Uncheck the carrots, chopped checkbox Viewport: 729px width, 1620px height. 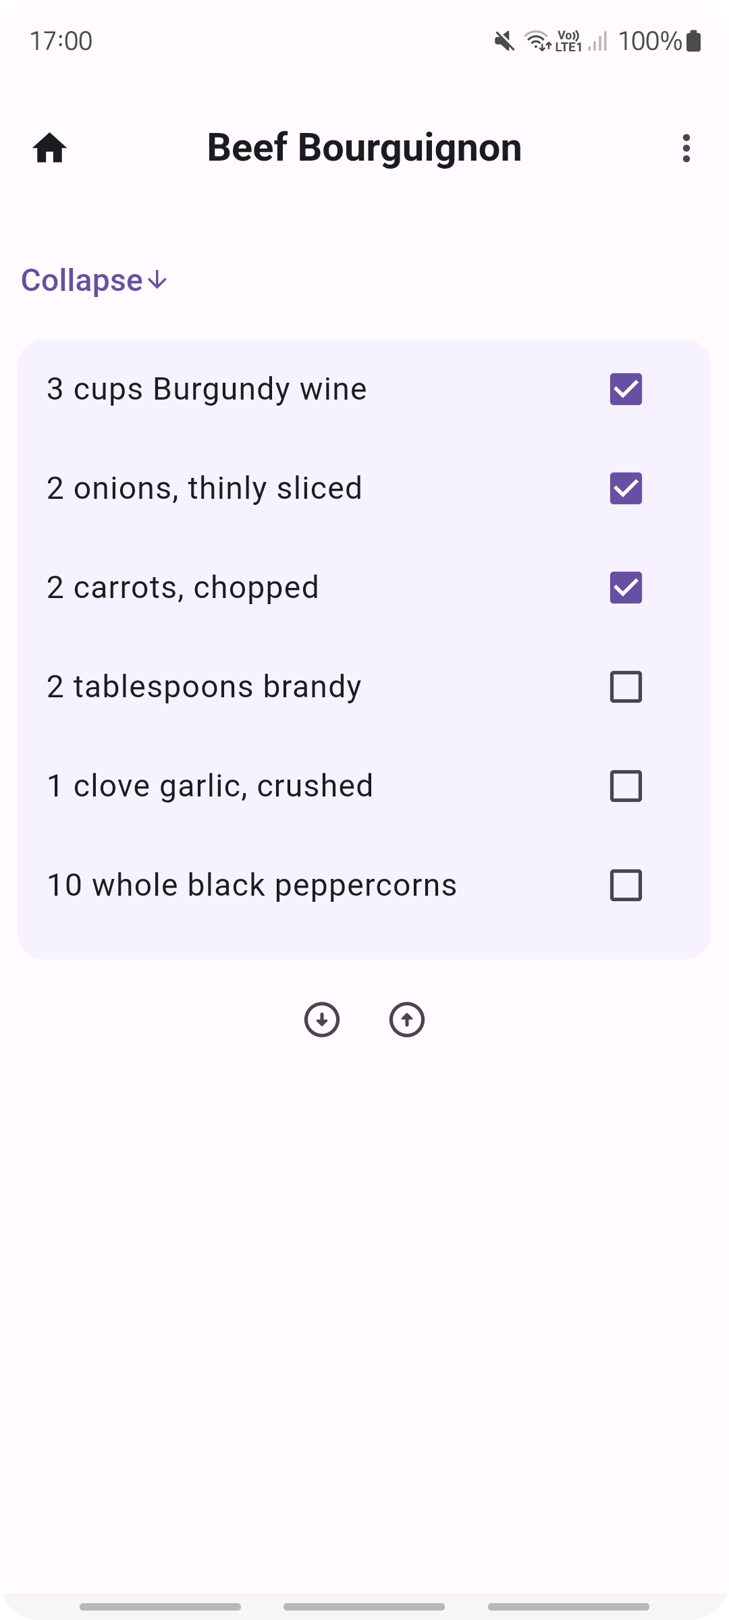(x=626, y=587)
